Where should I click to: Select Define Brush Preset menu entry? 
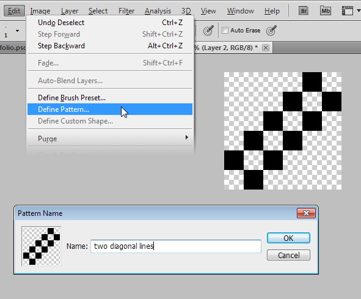click(110, 98)
